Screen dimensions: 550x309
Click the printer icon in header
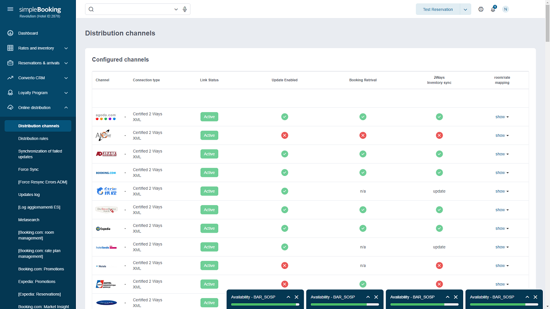[481, 9]
